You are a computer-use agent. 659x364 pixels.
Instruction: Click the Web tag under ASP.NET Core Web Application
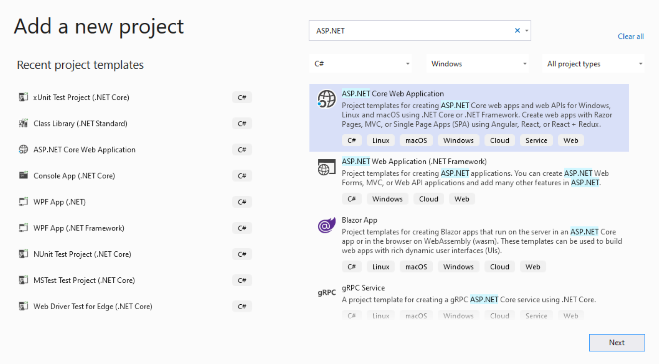click(571, 141)
